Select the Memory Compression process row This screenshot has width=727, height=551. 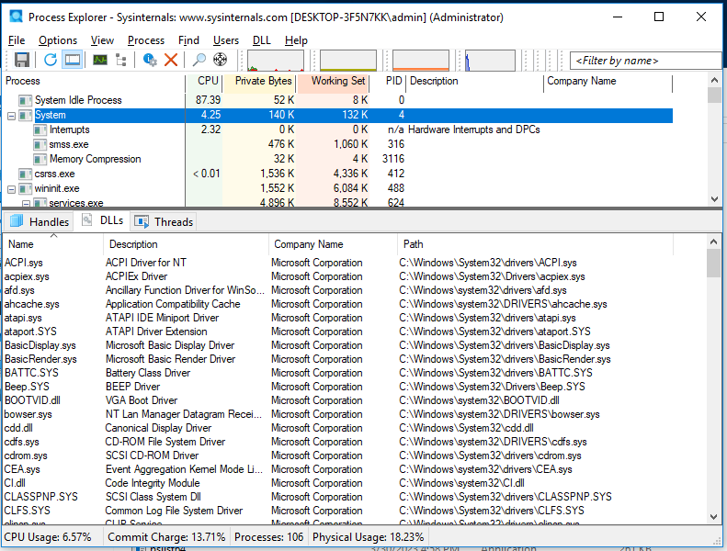tap(337, 160)
